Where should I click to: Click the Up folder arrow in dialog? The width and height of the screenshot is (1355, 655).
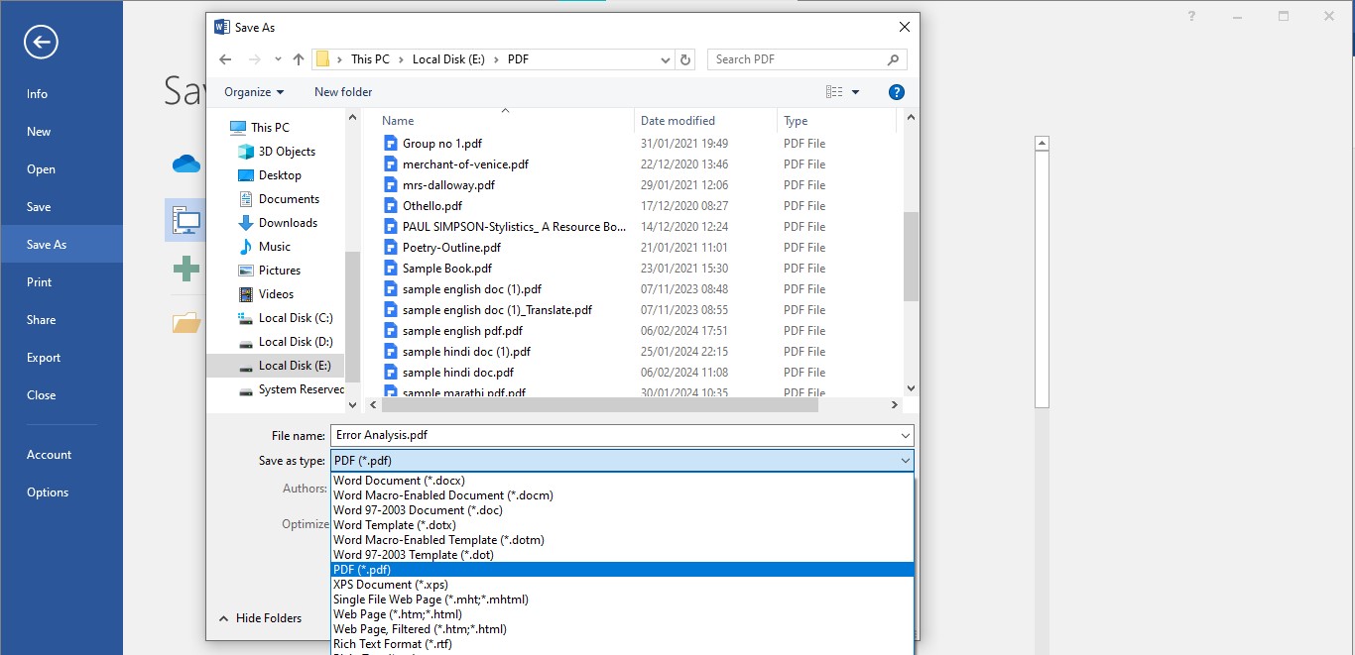(299, 59)
